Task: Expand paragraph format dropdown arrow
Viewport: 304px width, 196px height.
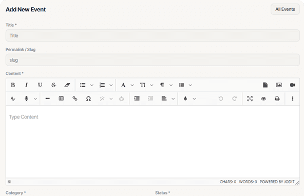Action: click(171, 85)
